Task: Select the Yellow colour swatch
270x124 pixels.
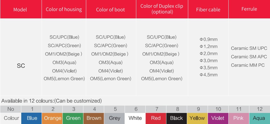Action: [x=197, y=118]
